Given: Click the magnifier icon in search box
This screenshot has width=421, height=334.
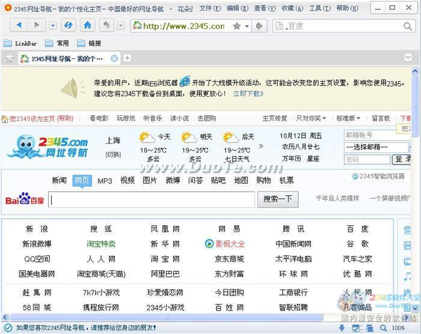Looking at the screenshot, I should click(x=408, y=26).
